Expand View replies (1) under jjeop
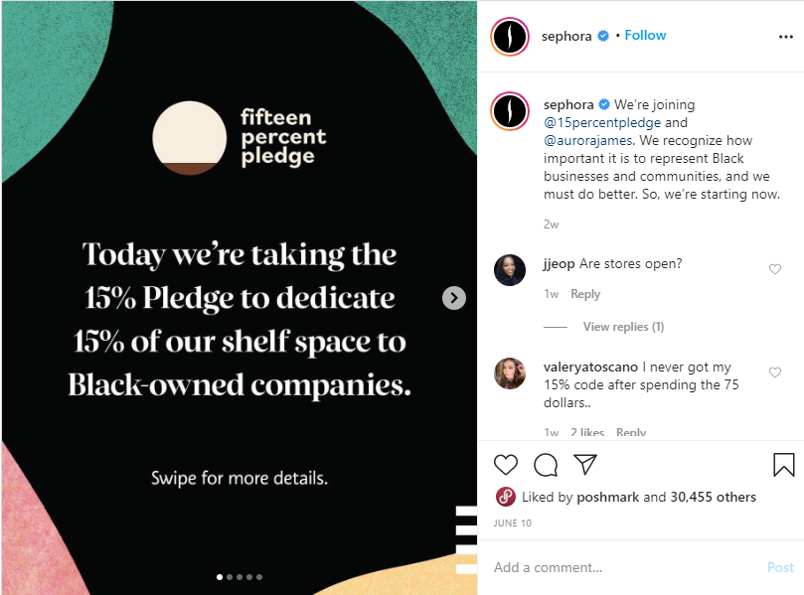 pyautogui.click(x=623, y=327)
